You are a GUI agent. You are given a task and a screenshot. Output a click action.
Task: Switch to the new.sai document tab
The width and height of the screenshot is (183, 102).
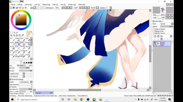43,93
